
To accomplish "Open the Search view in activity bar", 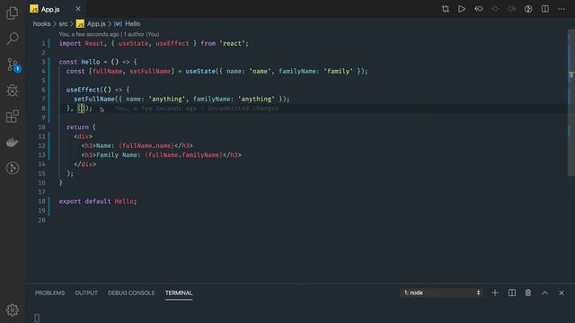I will pyautogui.click(x=12, y=39).
